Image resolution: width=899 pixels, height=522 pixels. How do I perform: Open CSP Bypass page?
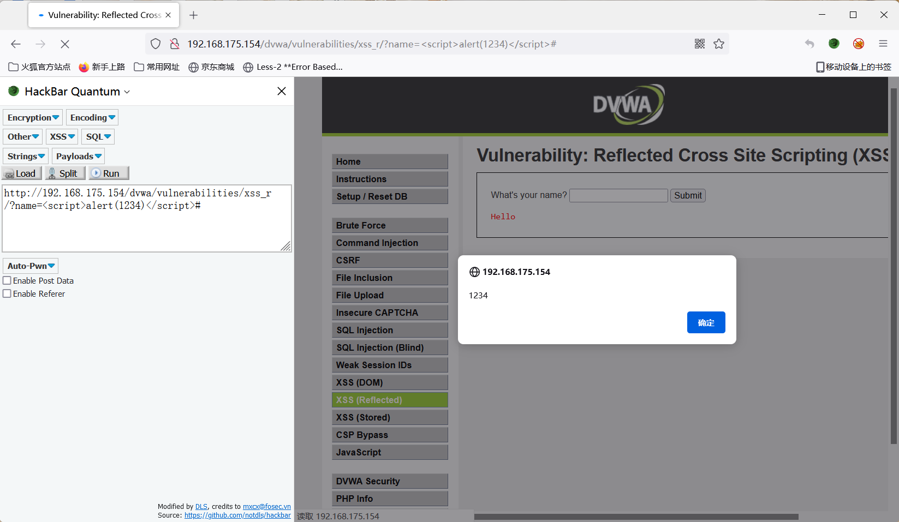pos(390,435)
